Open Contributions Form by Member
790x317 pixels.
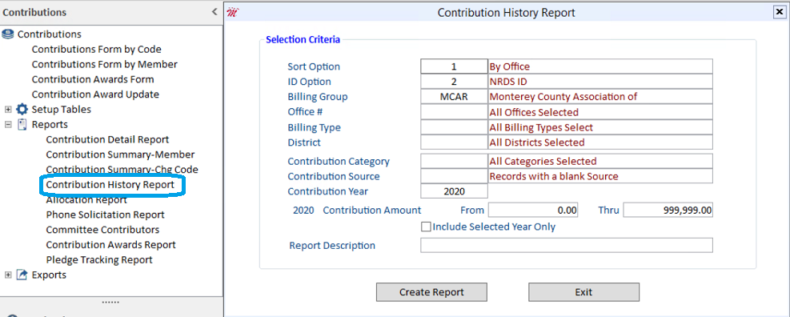point(104,65)
